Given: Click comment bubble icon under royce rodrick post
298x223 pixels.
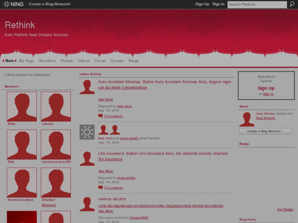Looking at the screenshot, I should click(100, 188).
